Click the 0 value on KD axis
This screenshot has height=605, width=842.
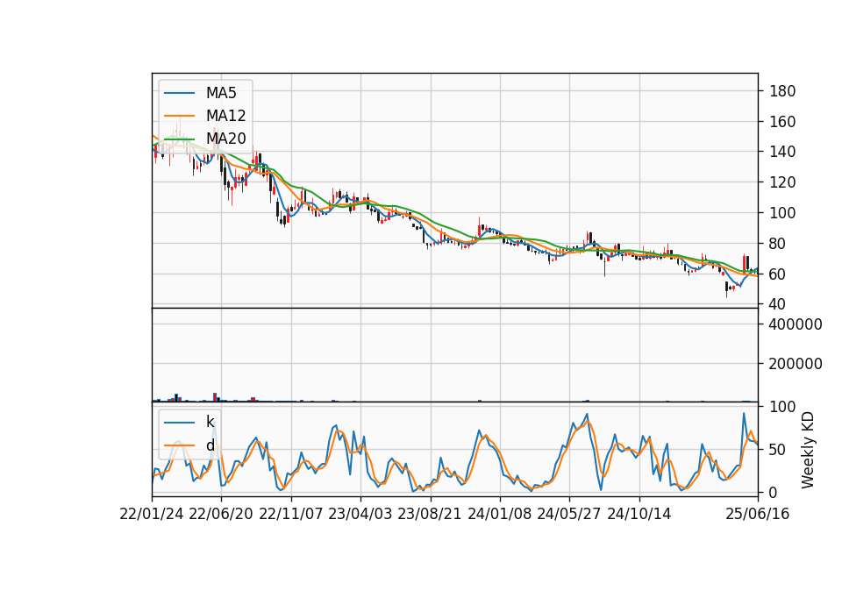pos(774,492)
